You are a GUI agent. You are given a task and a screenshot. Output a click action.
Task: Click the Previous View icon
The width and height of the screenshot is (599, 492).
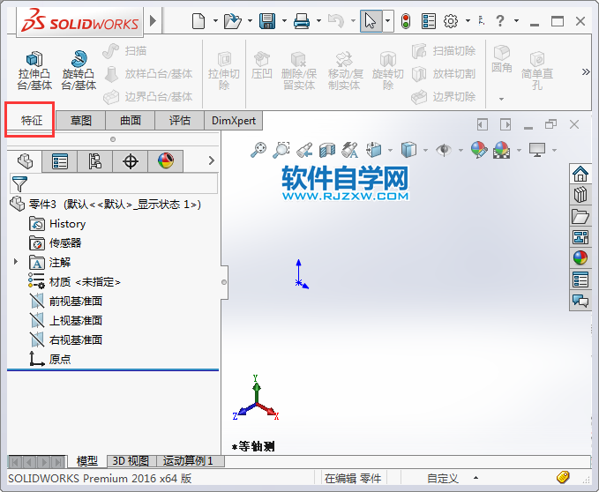(304, 150)
